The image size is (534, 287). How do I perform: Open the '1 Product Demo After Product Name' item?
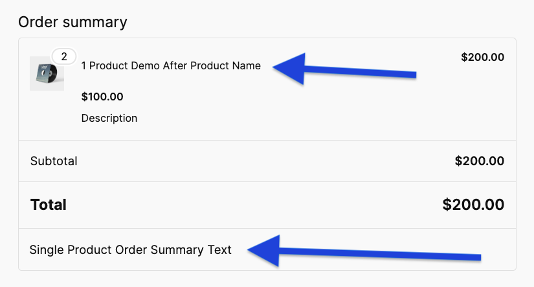171,65
